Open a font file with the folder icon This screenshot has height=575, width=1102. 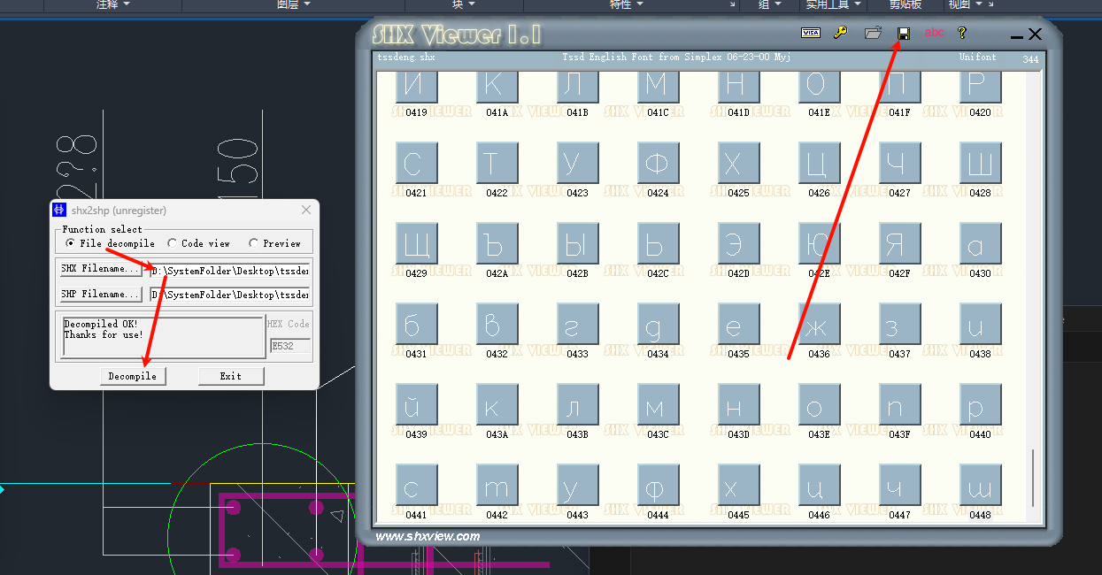[x=873, y=33]
